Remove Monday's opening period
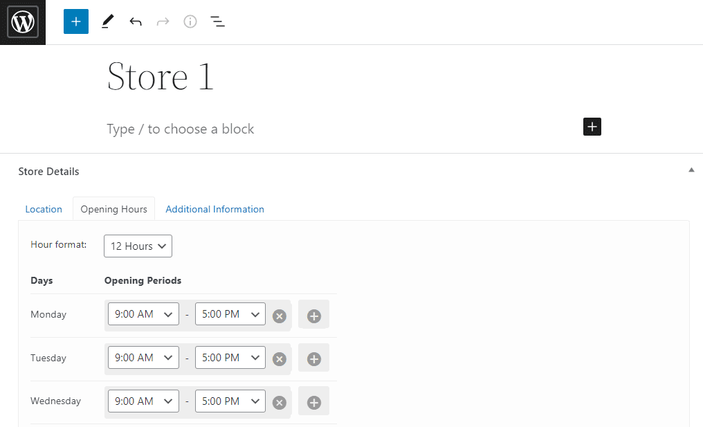Screen dimensions: 703x427 [279, 315]
